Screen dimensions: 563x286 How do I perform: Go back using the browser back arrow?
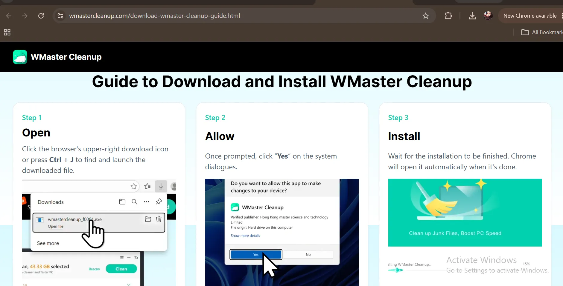pyautogui.click(x=9, y=16)
